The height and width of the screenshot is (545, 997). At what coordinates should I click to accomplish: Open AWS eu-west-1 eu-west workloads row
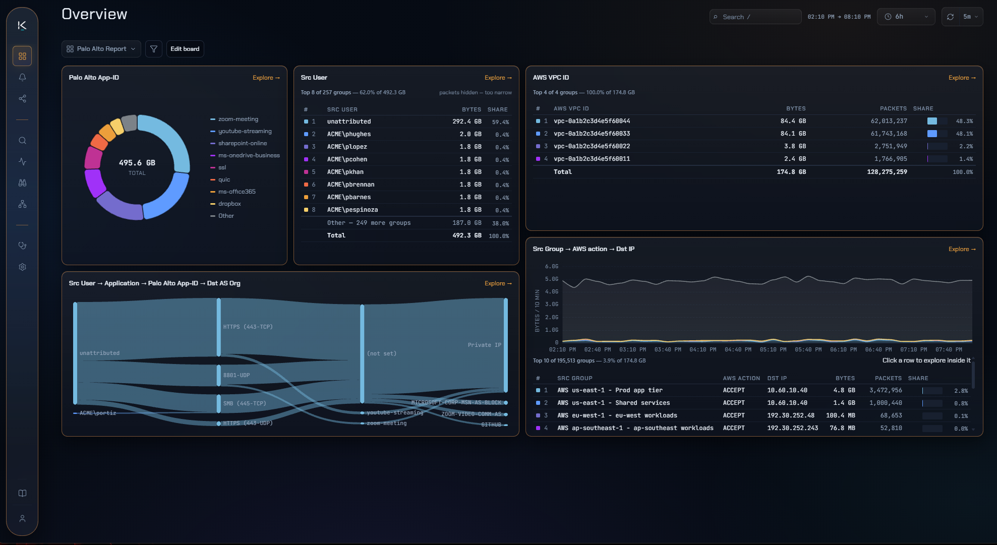click(751, 415)
